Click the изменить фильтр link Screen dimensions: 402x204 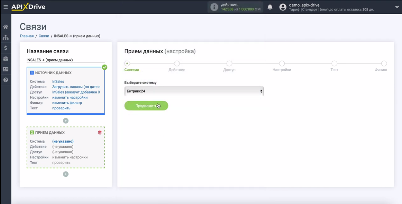click(67, 103)
